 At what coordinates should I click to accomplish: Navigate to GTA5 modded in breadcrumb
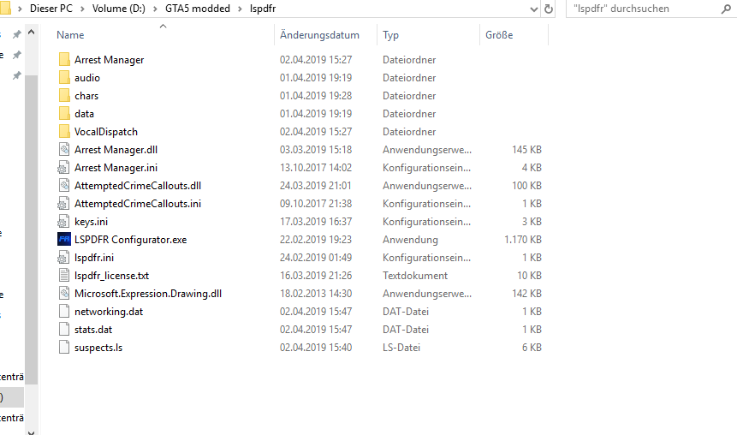[x=198, y=9]
